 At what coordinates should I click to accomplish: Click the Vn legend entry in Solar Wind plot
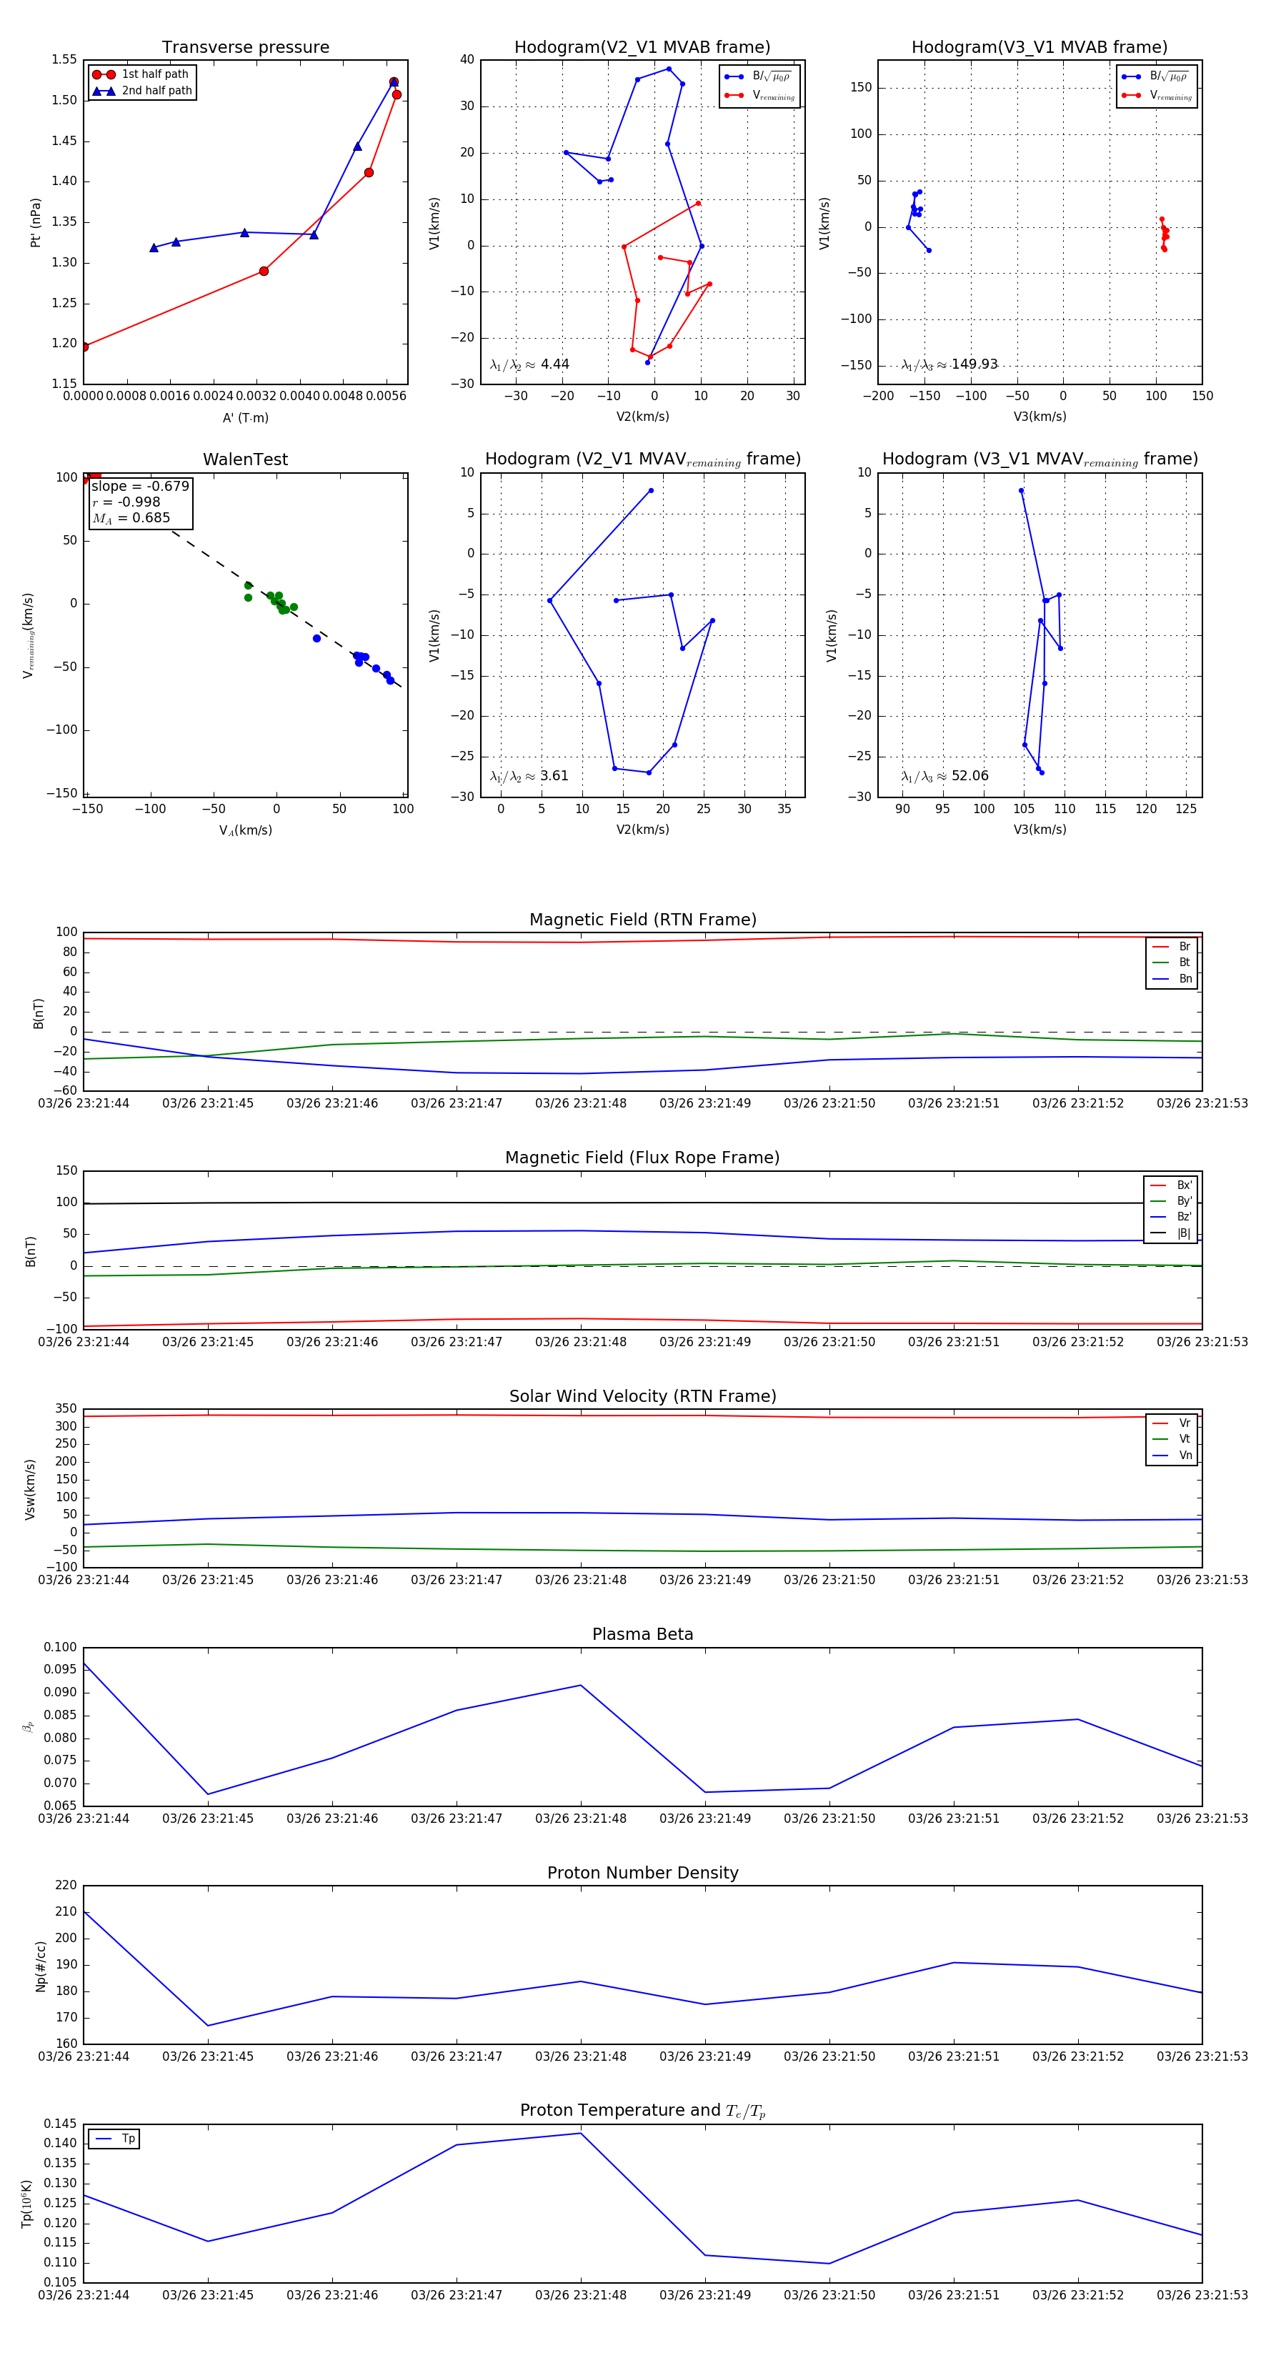[x=1172, y=1456]
